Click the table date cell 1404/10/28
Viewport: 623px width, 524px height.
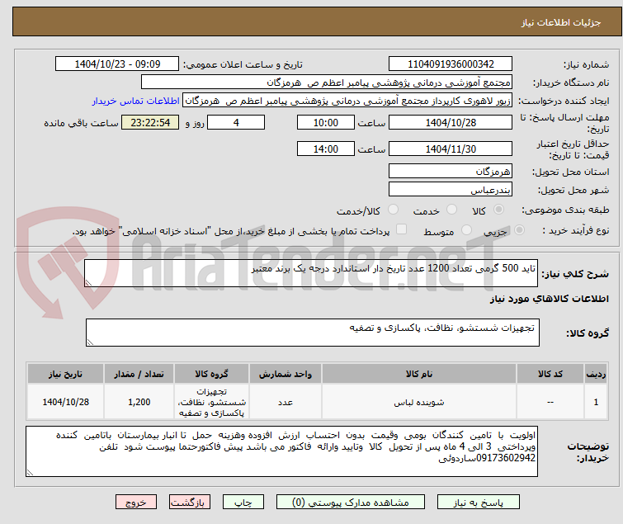[x=65, y=402]
